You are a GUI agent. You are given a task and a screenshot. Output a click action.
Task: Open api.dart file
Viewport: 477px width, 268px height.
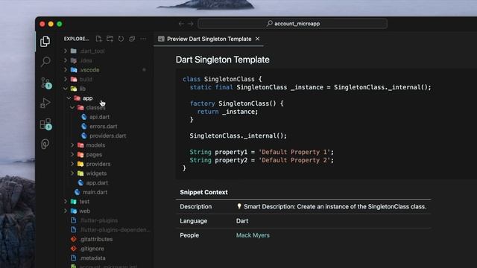pos(99,117)
